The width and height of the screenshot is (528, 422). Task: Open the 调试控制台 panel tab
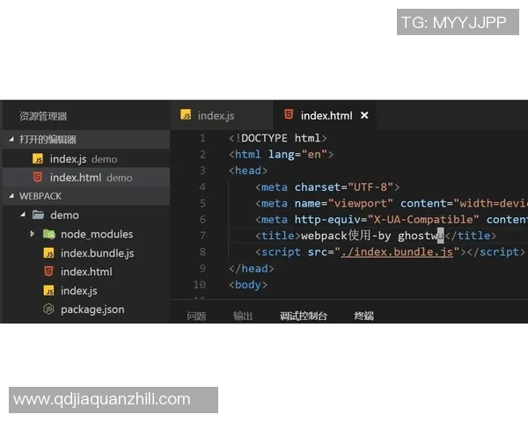[x=304, y=316]
